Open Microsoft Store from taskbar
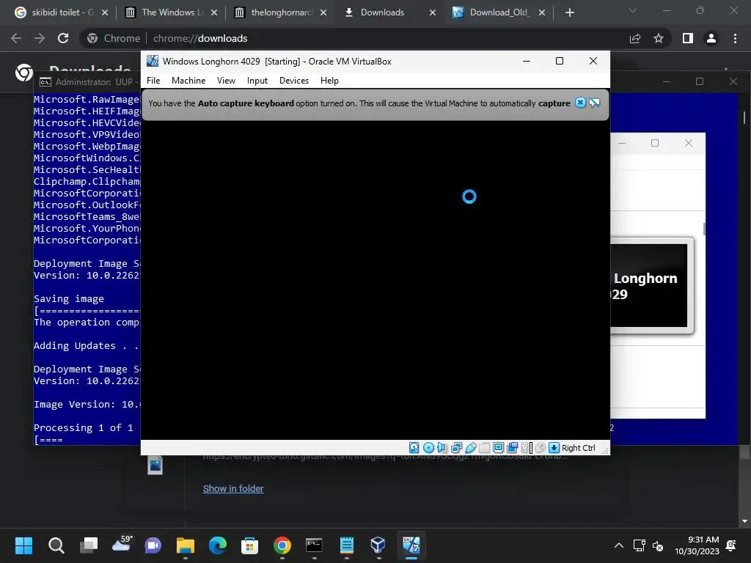Screen dimensions: 751x563 point(249,545)
